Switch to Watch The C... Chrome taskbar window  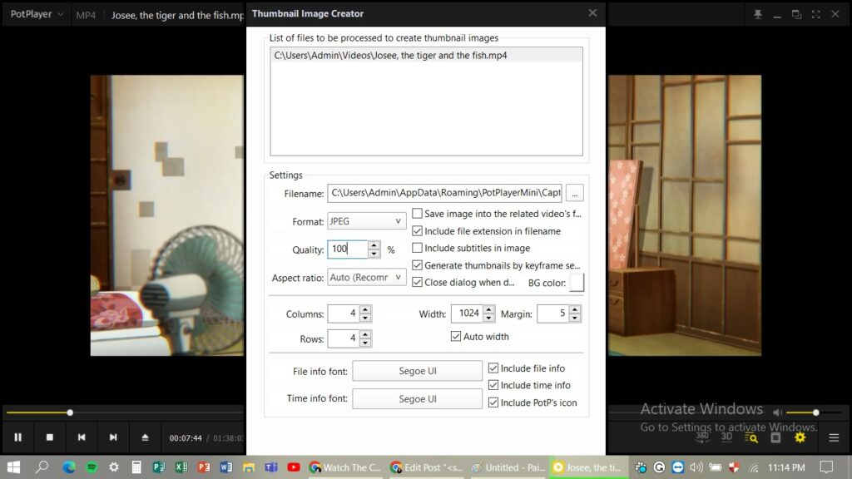(x=345, y=467)
